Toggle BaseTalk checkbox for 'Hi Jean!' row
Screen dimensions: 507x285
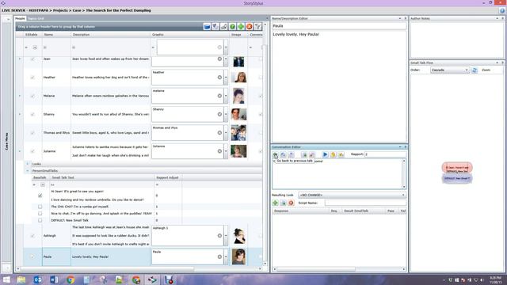point(40,196)
